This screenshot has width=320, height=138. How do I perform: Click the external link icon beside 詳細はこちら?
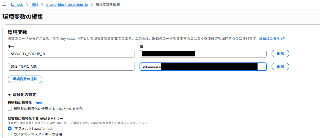(x=283, y=39)
